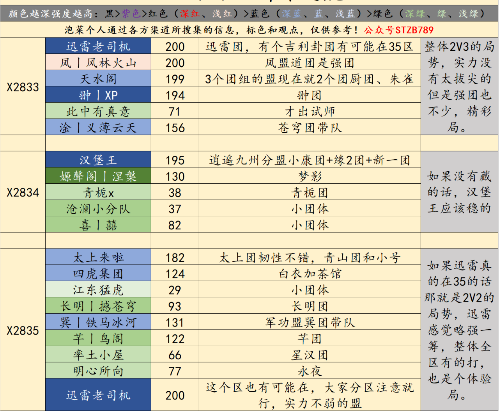Select the 翀团 description cell
The height and width of the screenshot is (412, 499).
point(310,95)
